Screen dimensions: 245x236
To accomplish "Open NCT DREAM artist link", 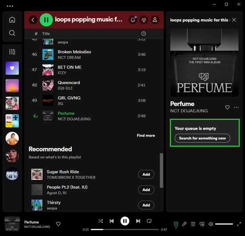I will pyautogui.click(x=69, y=57).
